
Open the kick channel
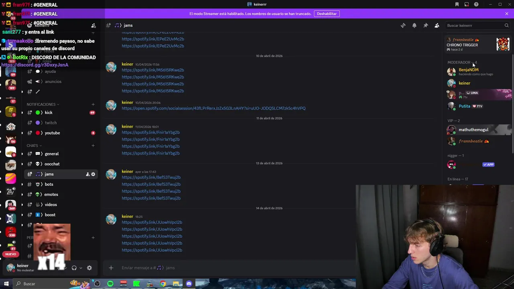(61, 113)
